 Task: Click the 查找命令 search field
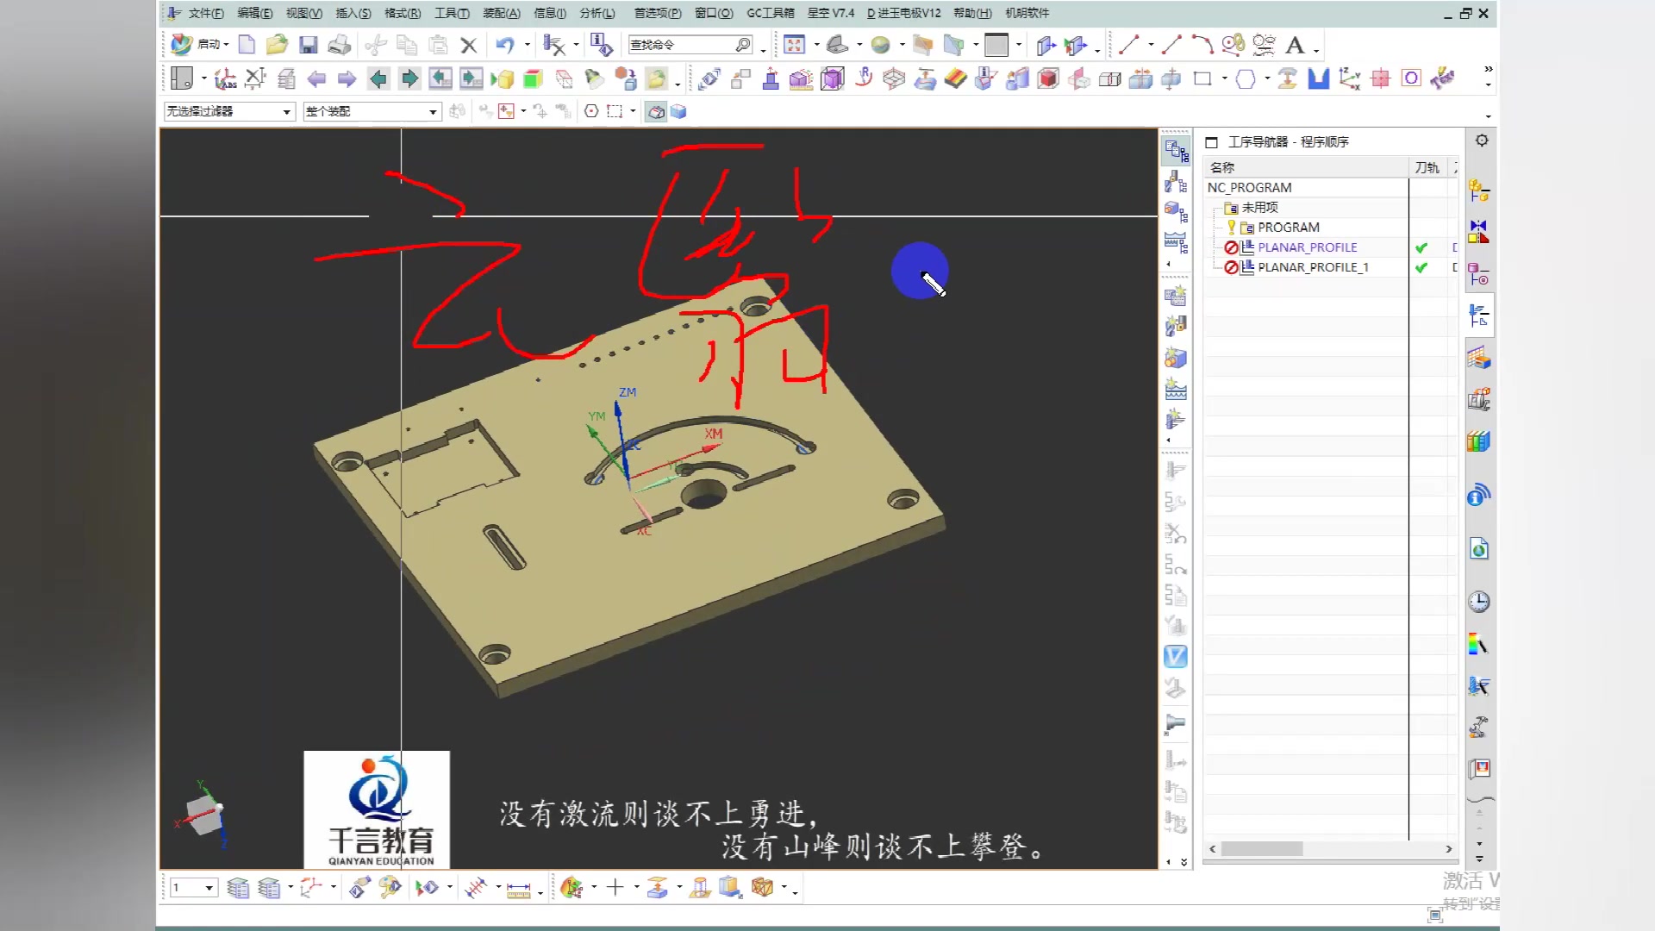tap(681, 45)
